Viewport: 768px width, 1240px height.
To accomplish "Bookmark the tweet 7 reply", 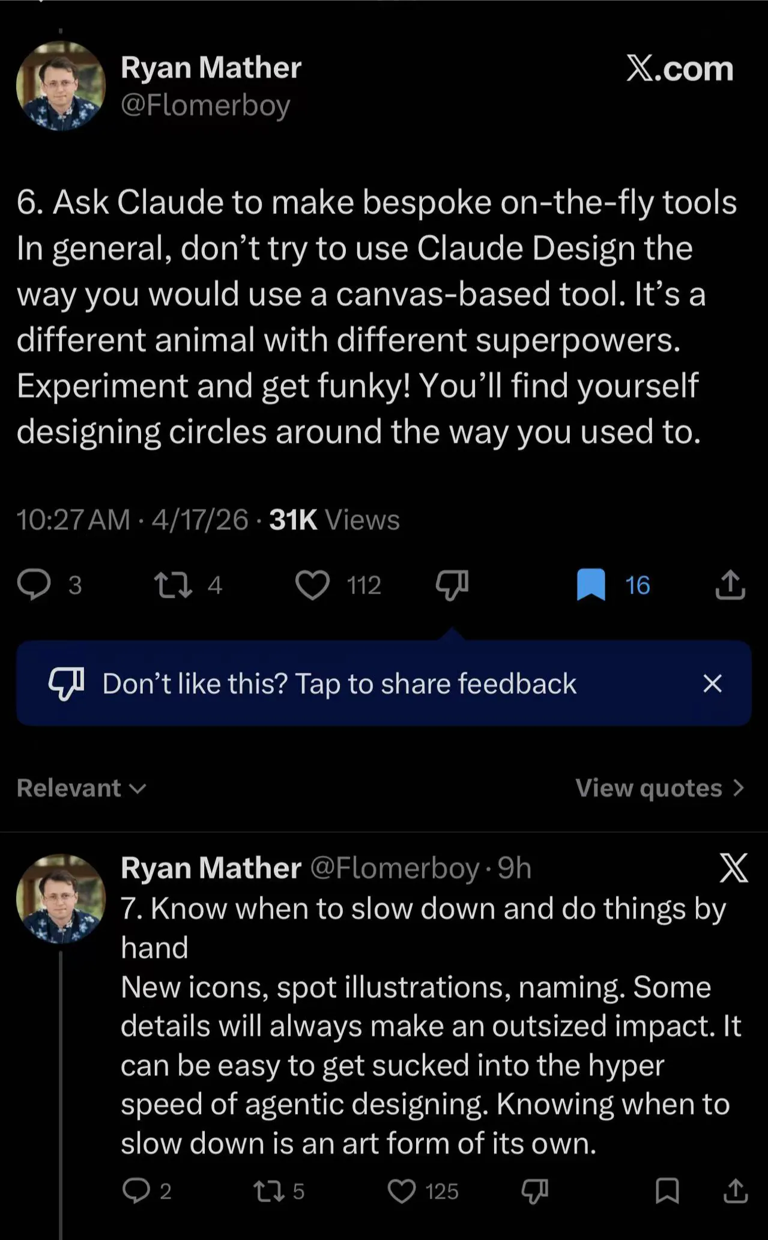I will (x=667, y=1190).
